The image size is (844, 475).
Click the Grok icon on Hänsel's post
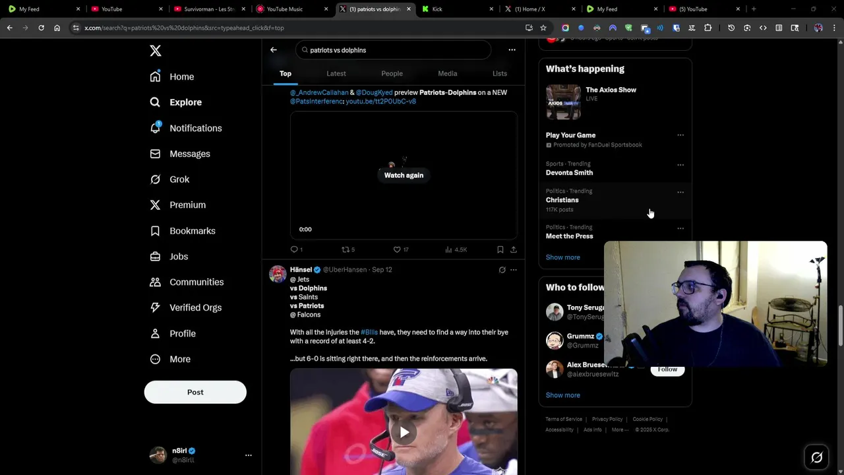point(502,270)
